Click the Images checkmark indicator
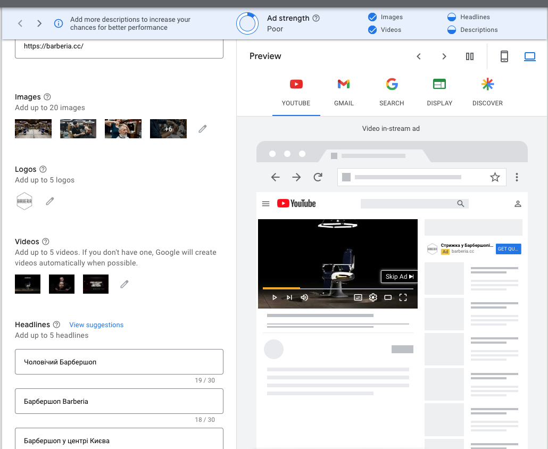The height and width of the screenshot is (449, 548). (x=372, y=17)
